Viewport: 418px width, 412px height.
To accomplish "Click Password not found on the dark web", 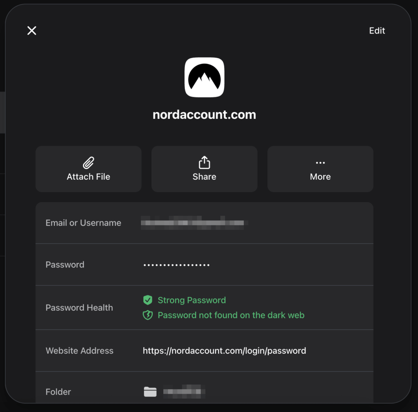I will (x=231, y=315).
